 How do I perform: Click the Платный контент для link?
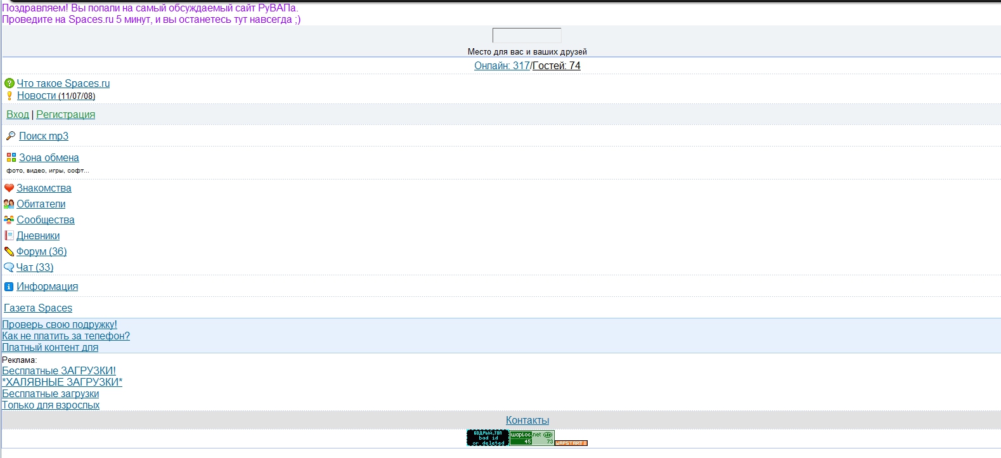(x=50, y=347)
